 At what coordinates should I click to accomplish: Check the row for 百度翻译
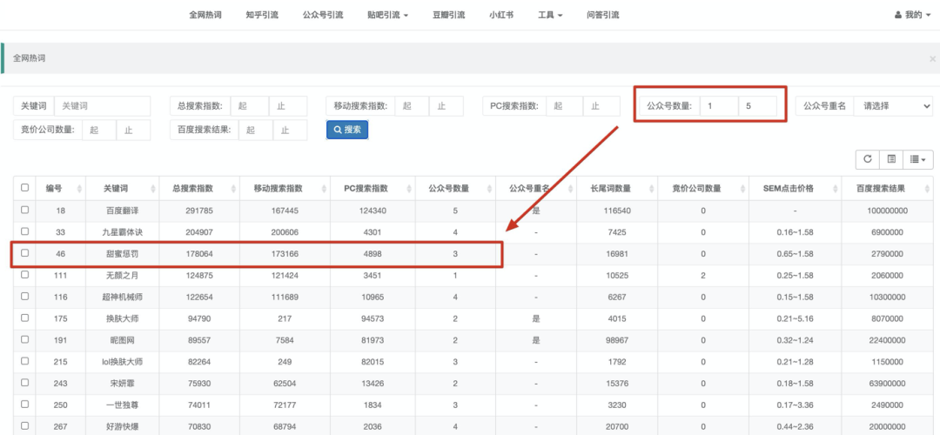click(24, 210)
